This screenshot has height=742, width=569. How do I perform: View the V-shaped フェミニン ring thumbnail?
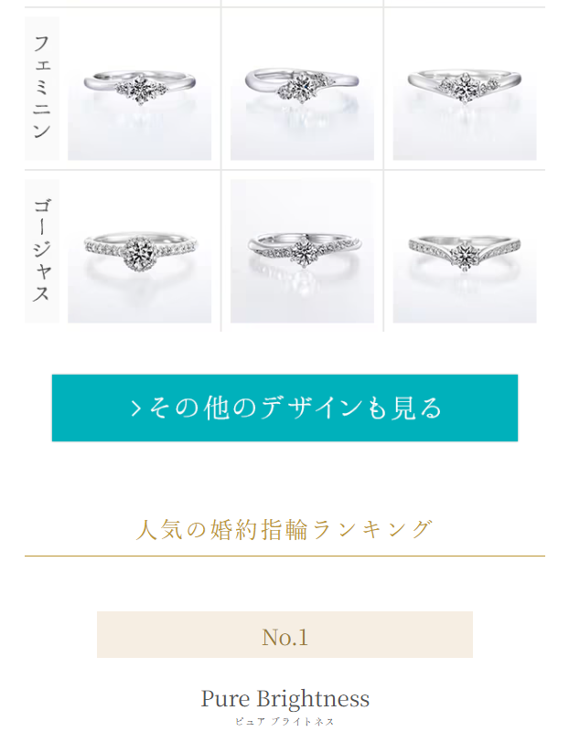point(465,89)
